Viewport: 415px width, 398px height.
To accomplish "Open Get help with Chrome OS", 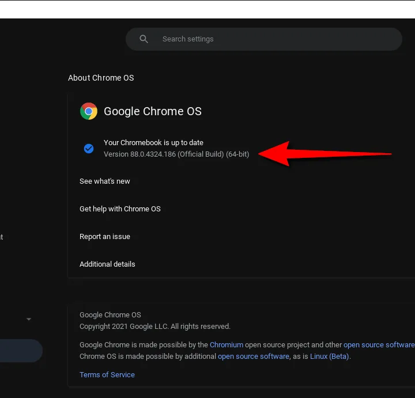I will pos(120,209).
